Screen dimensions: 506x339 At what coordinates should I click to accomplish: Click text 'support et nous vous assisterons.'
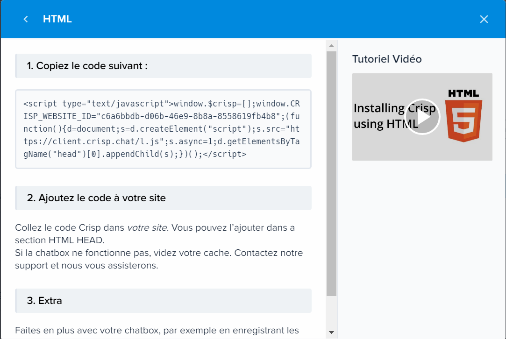[x=86, y=266]
